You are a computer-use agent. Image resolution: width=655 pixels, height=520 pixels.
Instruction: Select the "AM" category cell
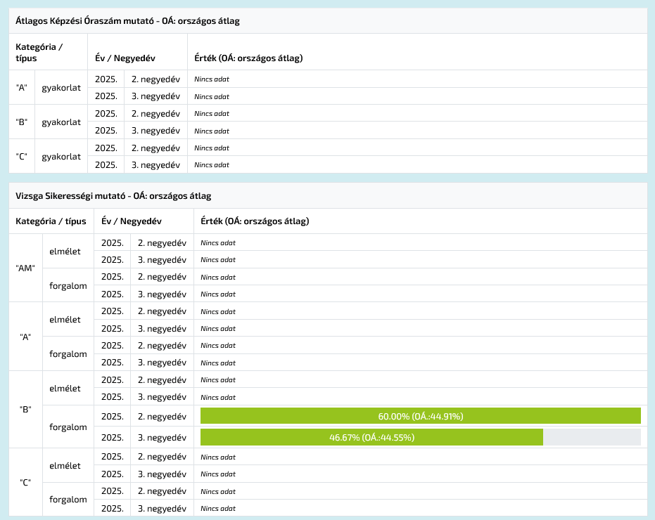[x=25, y=268]
